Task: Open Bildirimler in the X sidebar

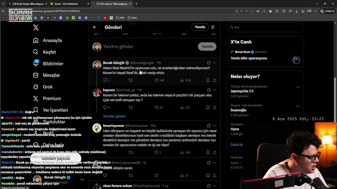Action: tap(48, 64)
